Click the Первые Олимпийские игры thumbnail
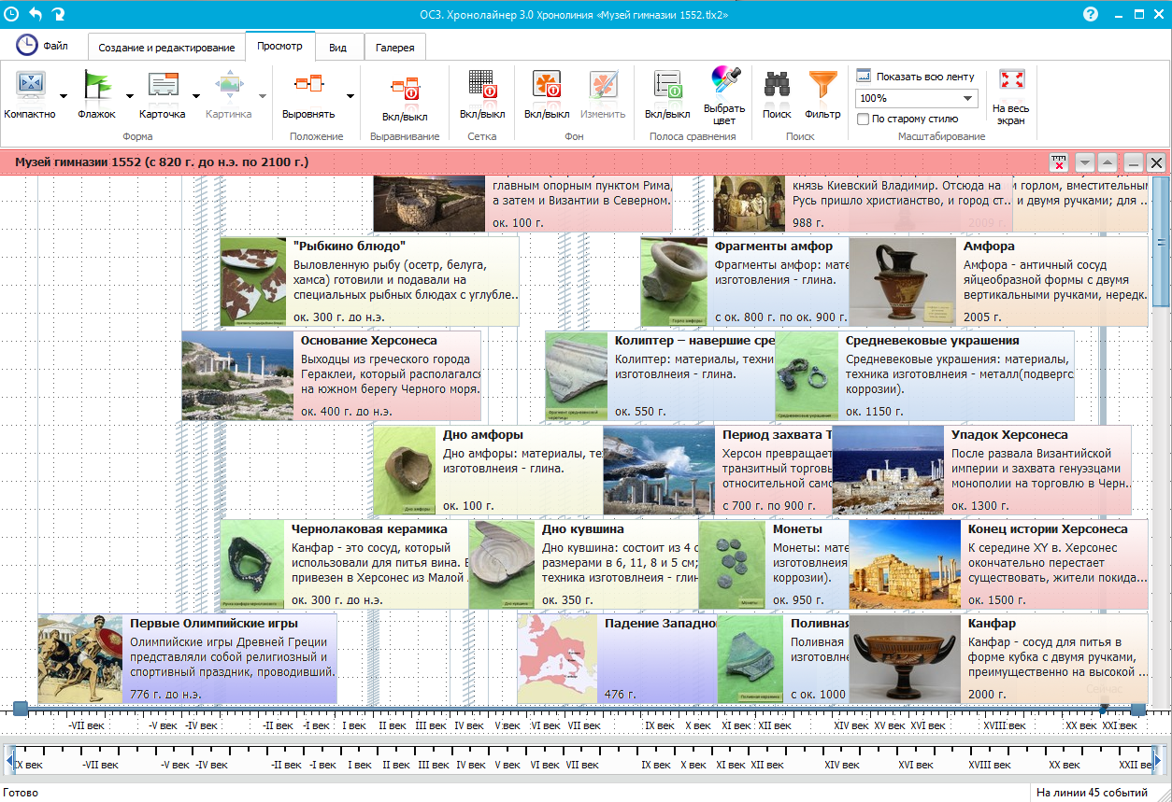Screen dimensions: 1172x802 point(80,658)
